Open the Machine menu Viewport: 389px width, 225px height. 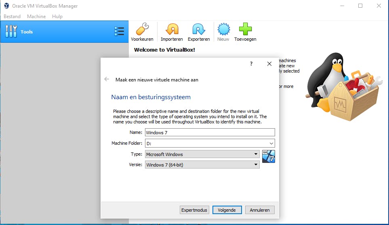[36, 17]
